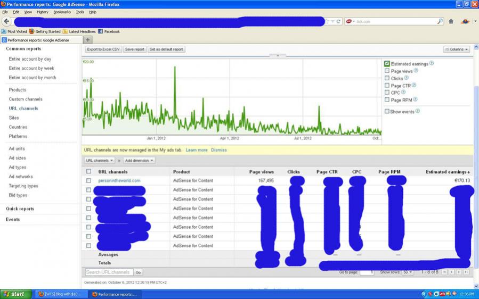Viewport: 479px width, 299px height.
Task: Open the File menu
Action: click(5, 12)
